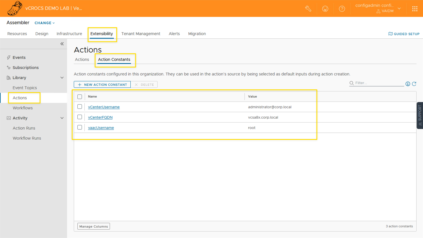Collapse the Activity section chevron
This screenshot has height=238, width=423.
point(62,118)
